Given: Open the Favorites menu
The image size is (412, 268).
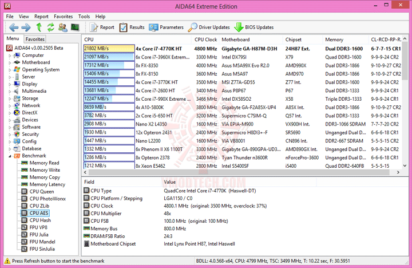Looking at the screenshot, I should coord(64,16).
